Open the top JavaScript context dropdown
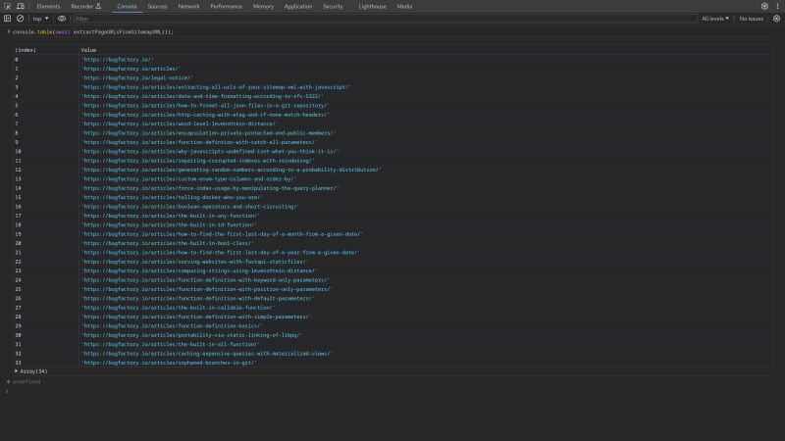785x441 pixels. (40, 19)
